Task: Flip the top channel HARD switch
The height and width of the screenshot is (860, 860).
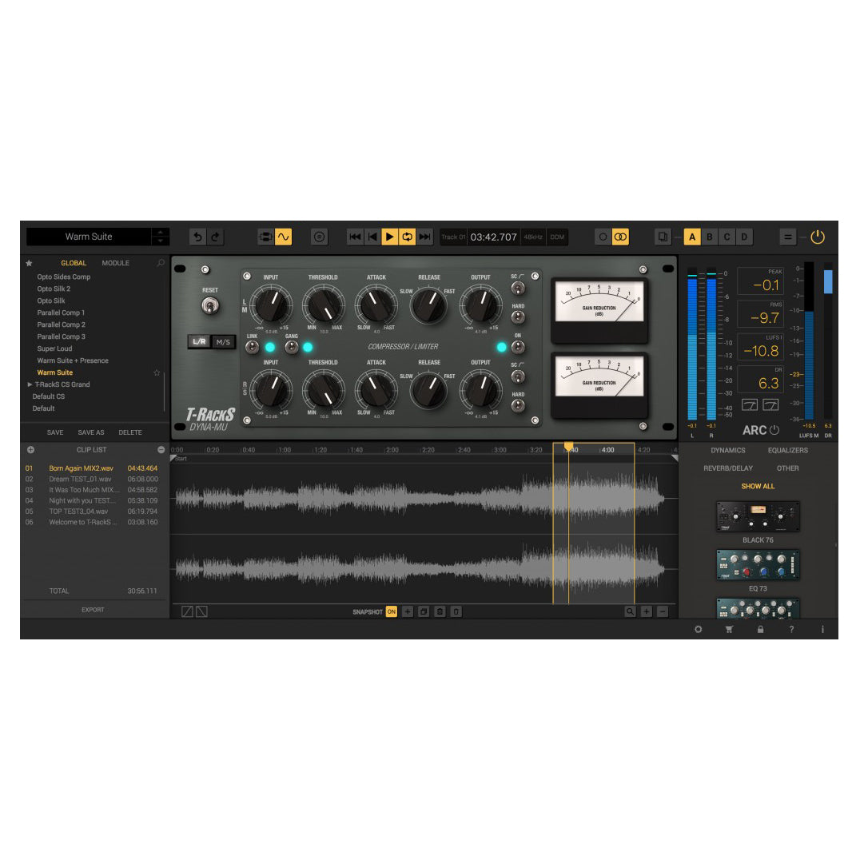Action: point(518,317)
